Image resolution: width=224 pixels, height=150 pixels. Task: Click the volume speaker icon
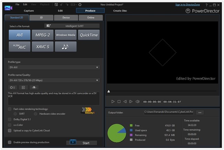coord(138,102)
